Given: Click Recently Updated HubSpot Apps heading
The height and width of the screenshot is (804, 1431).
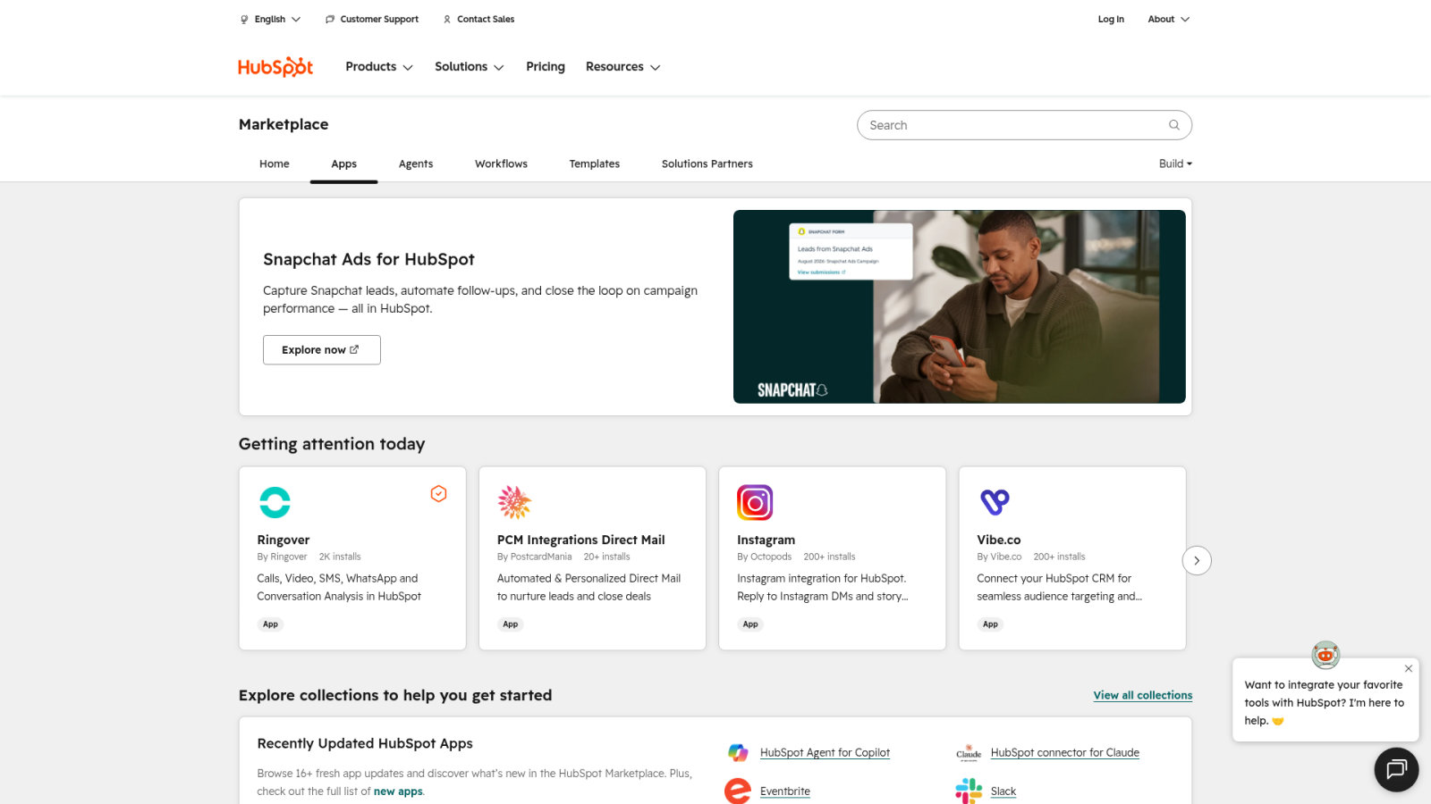Looking at the screenshot, I should (365, 743).
